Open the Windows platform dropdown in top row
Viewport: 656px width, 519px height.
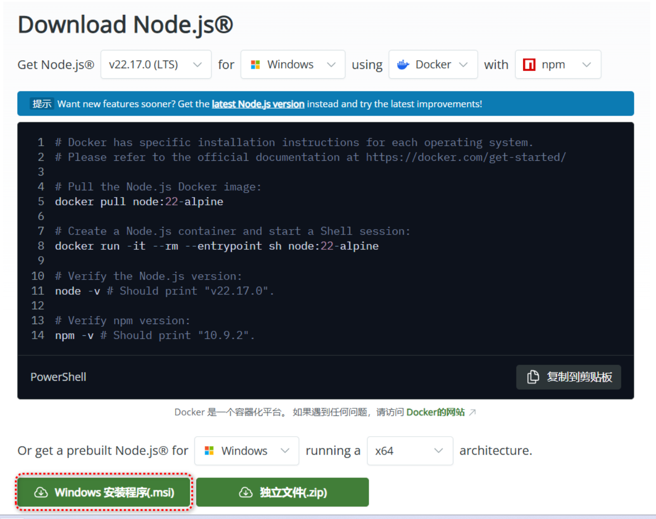pyautogui.click(x=293, y=64)
